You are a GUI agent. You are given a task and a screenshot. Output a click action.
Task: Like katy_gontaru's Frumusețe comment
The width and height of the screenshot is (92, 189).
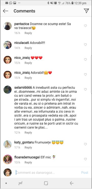85,144
